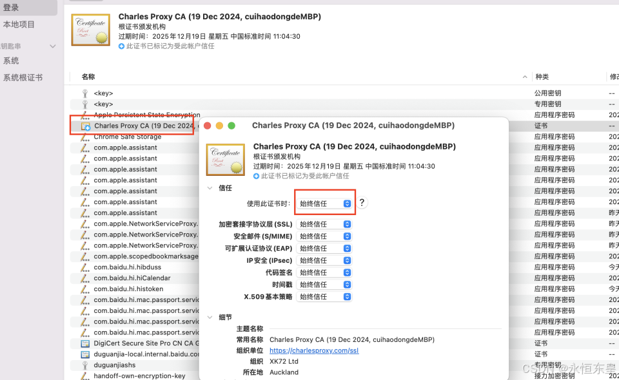This screenshot has width=619, height=380.
Task: Select the handoff-own-encryption-key entry
Action: 139,376
